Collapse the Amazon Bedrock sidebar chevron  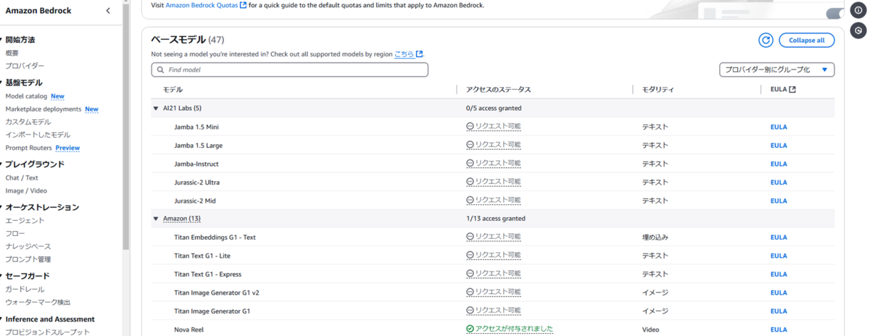(x=108, y=11)
